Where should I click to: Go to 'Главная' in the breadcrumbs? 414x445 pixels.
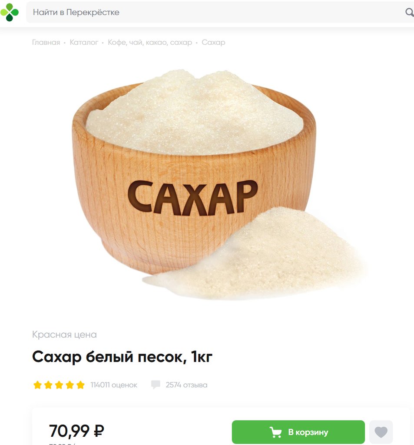[46, 42]
